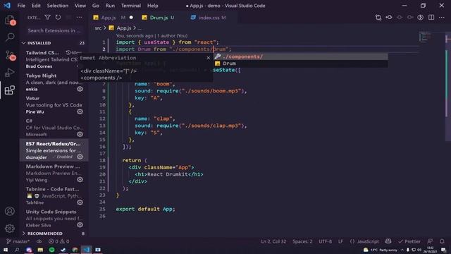Open the View menu
The image size is (451, 254).
pyautogui.click(x=80, y=6)
